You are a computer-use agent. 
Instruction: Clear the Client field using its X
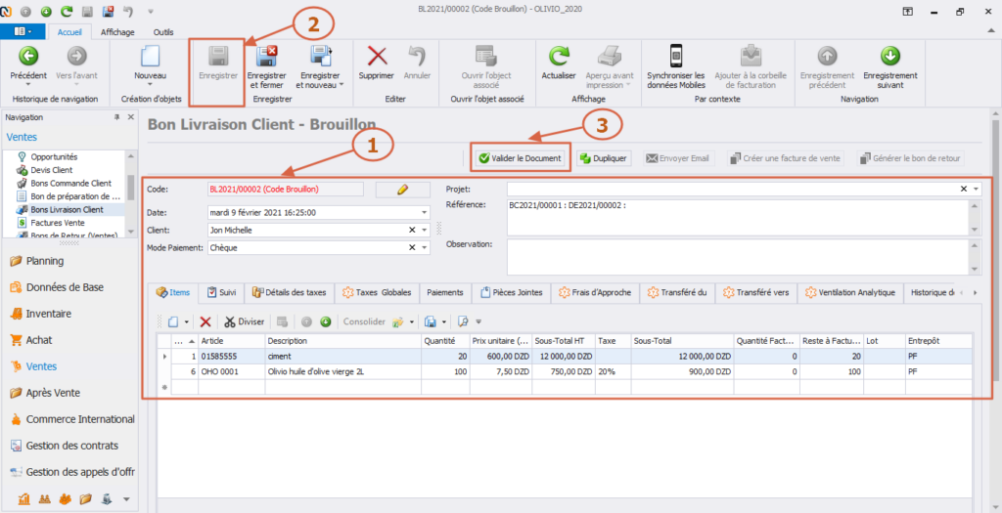(x=412, y=230)
